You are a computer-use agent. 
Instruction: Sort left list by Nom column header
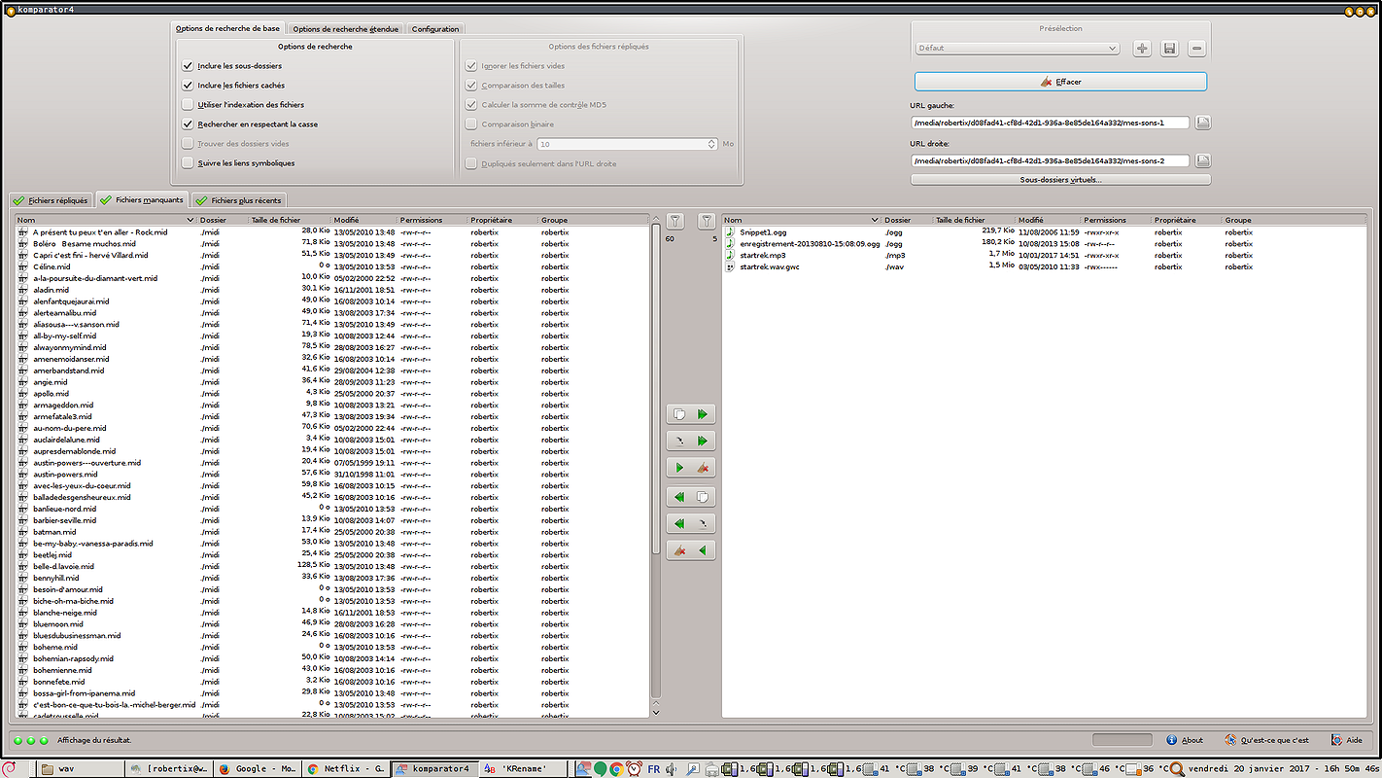pos(106,221)
